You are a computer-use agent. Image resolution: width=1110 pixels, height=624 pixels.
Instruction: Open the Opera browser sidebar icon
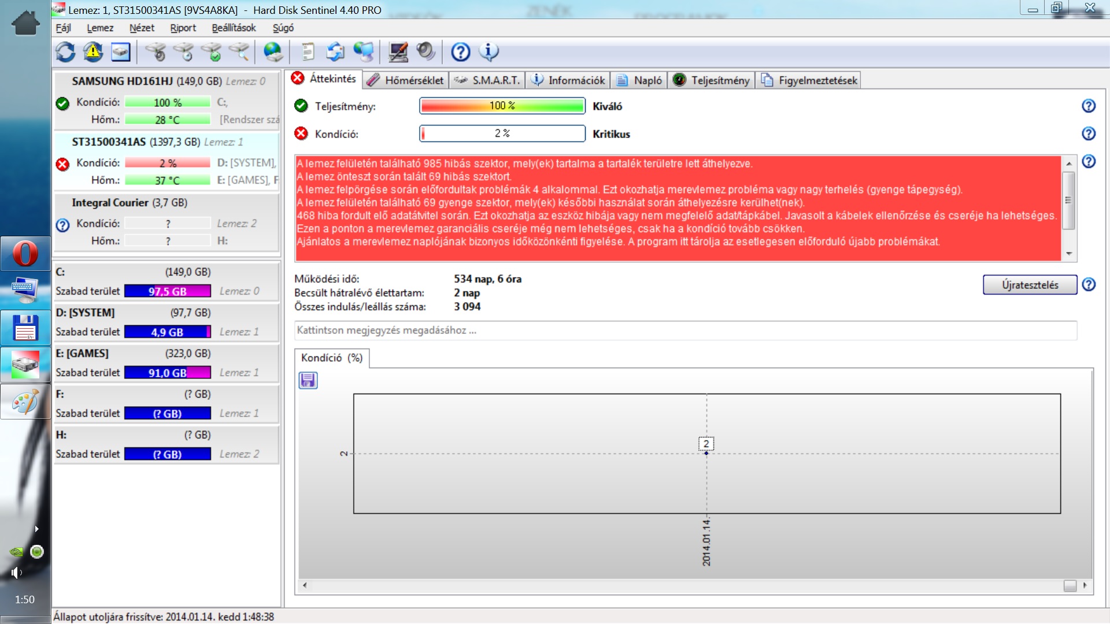pos(25,254)
